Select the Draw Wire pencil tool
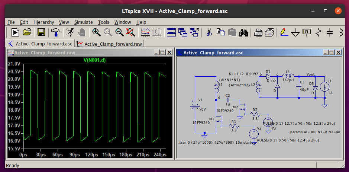 (x=283, y=32)
